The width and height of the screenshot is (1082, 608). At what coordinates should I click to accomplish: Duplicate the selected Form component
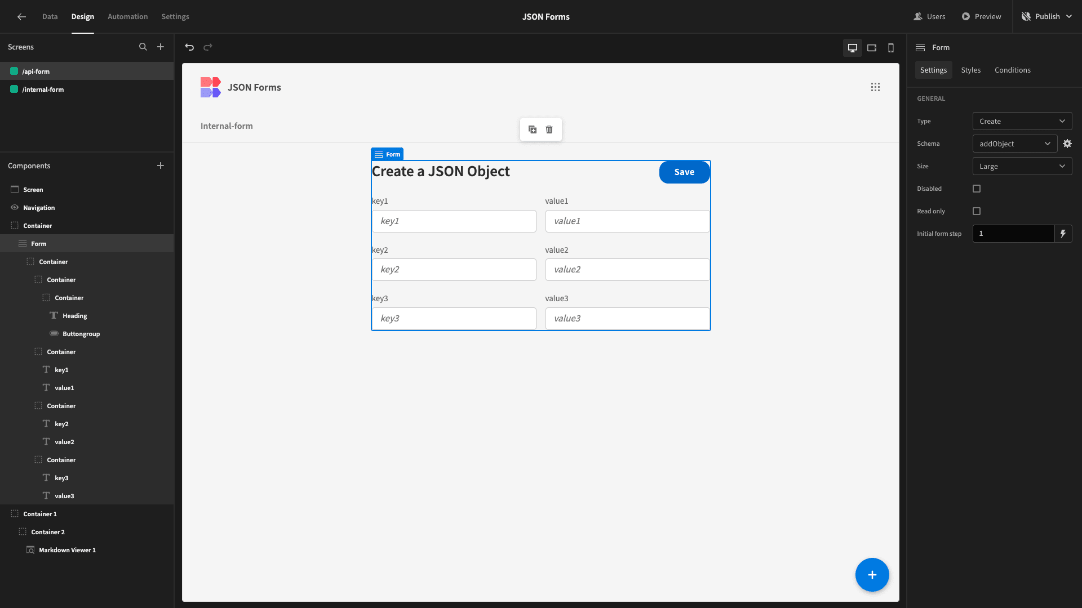click(533, 129)
